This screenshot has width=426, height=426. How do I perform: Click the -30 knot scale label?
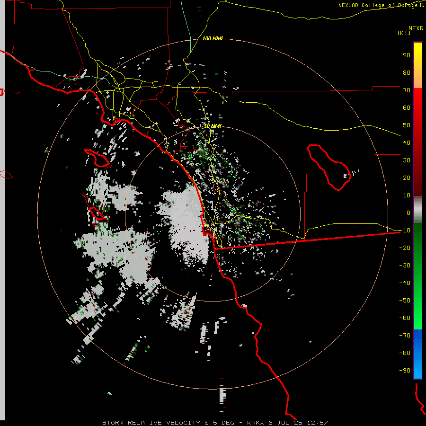click(x=405, y=266)
